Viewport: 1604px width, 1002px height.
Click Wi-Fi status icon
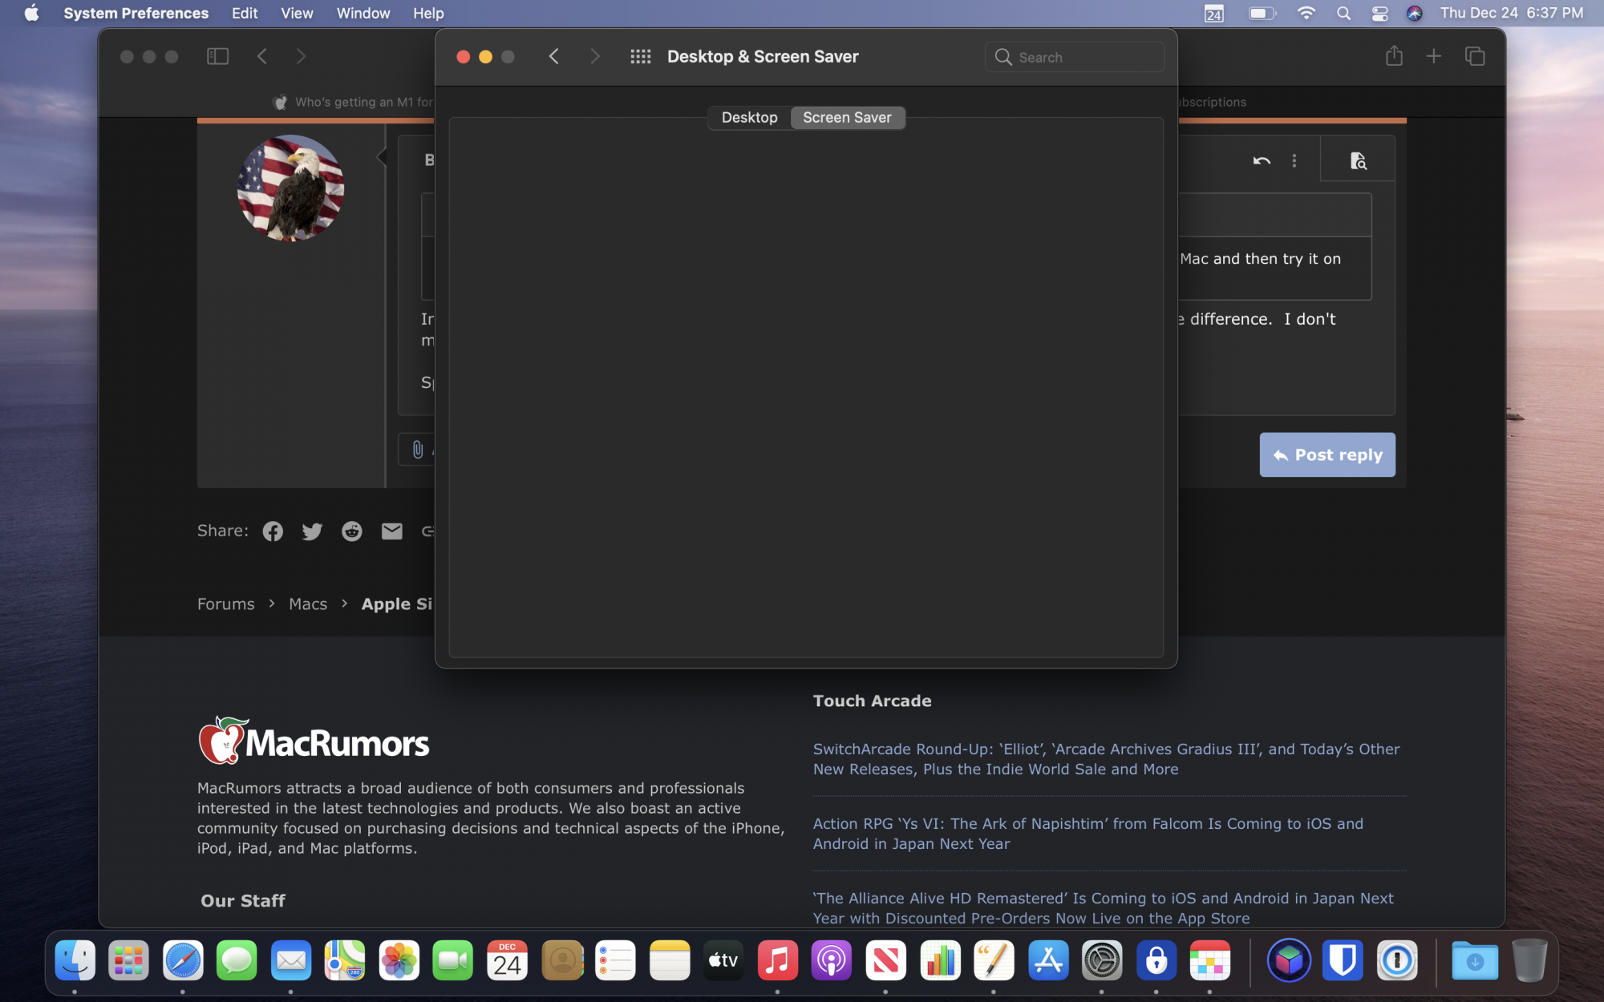pos(1306,13)
